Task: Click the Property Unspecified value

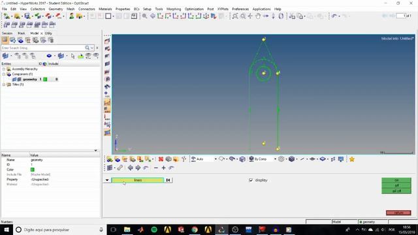Action: pyautogui.click(x=40, y=180)
